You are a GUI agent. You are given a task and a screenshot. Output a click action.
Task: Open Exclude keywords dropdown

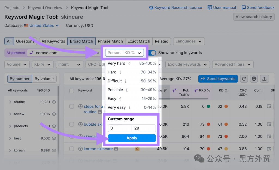[187, 64]
